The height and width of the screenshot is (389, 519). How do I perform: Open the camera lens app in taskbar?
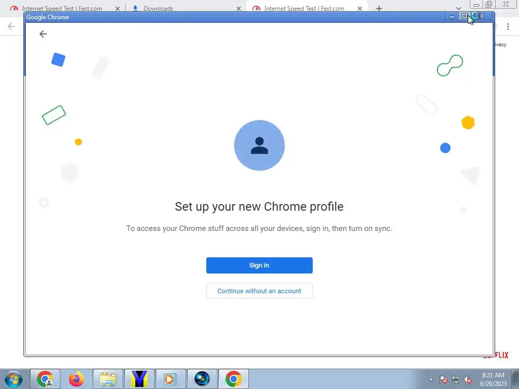202,379
